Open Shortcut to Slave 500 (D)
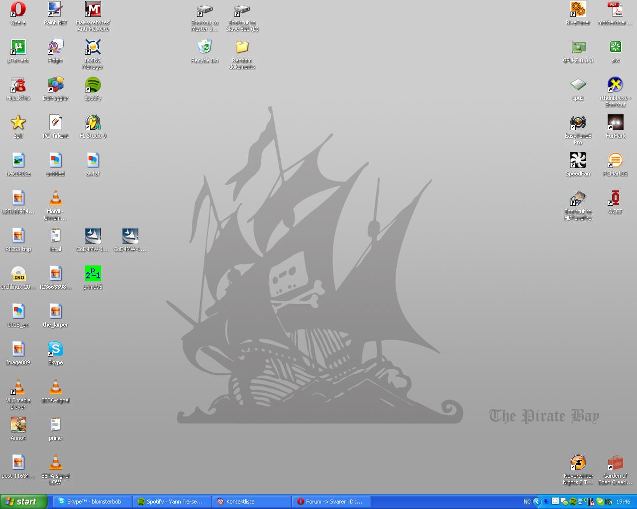Image resolution: width=637 pixels, height=509 pixels. (242, 16)
